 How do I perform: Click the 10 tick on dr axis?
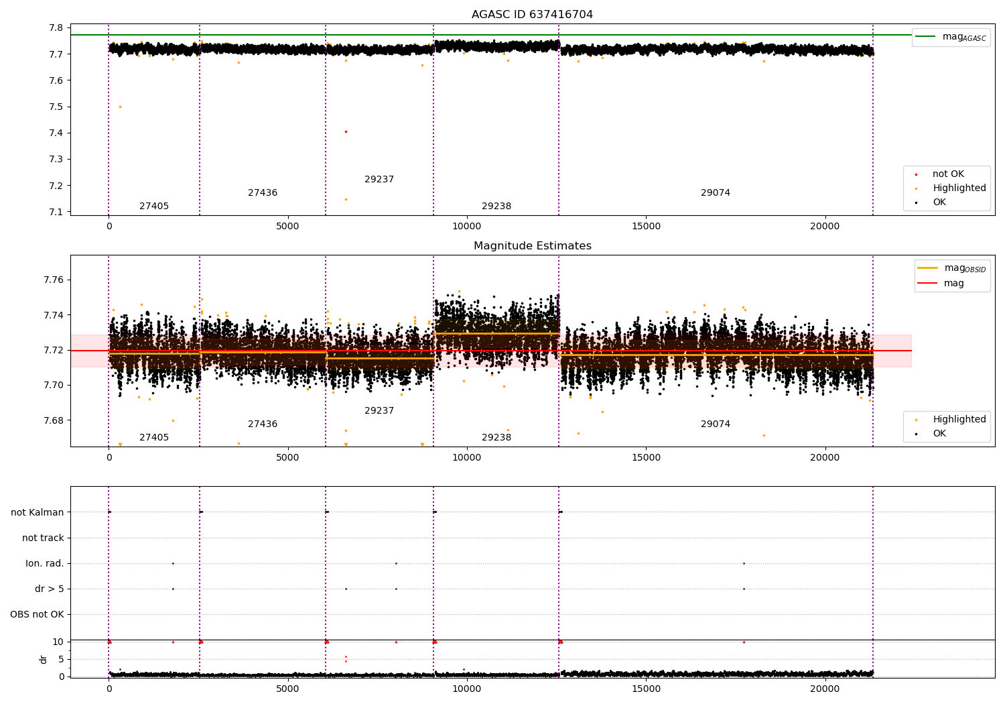click(58, 642)
